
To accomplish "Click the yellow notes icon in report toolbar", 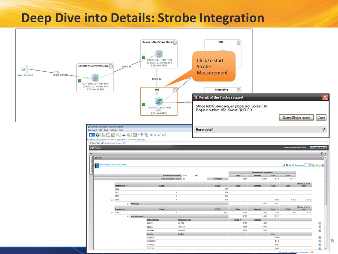I will click(317, 165).
